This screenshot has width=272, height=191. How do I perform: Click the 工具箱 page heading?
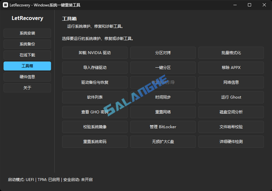point(69,19)
